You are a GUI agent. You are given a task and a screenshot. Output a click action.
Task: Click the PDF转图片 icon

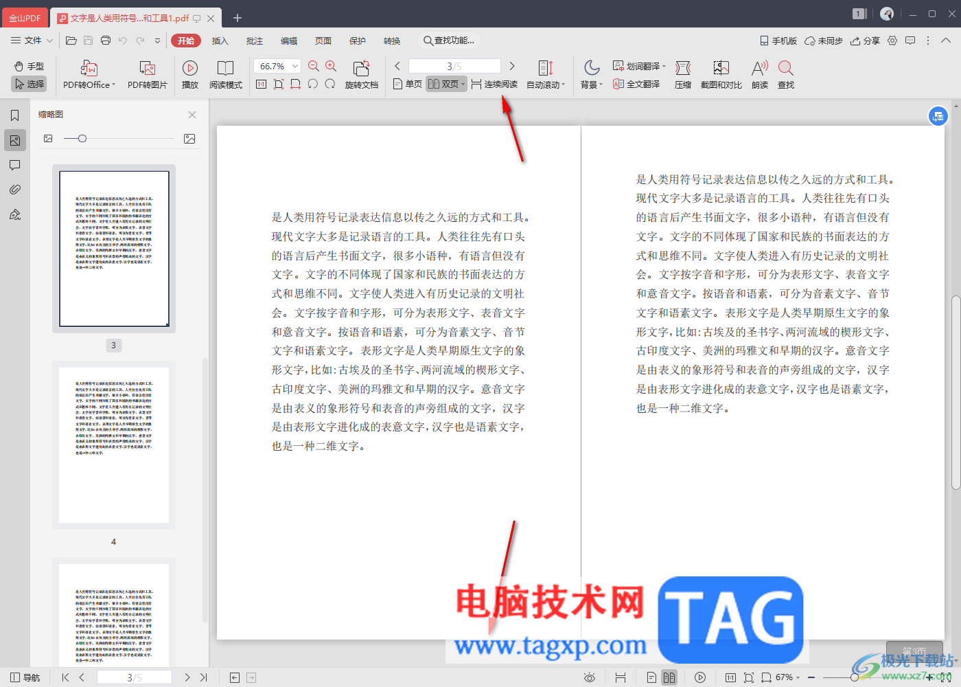pos(147,68)
